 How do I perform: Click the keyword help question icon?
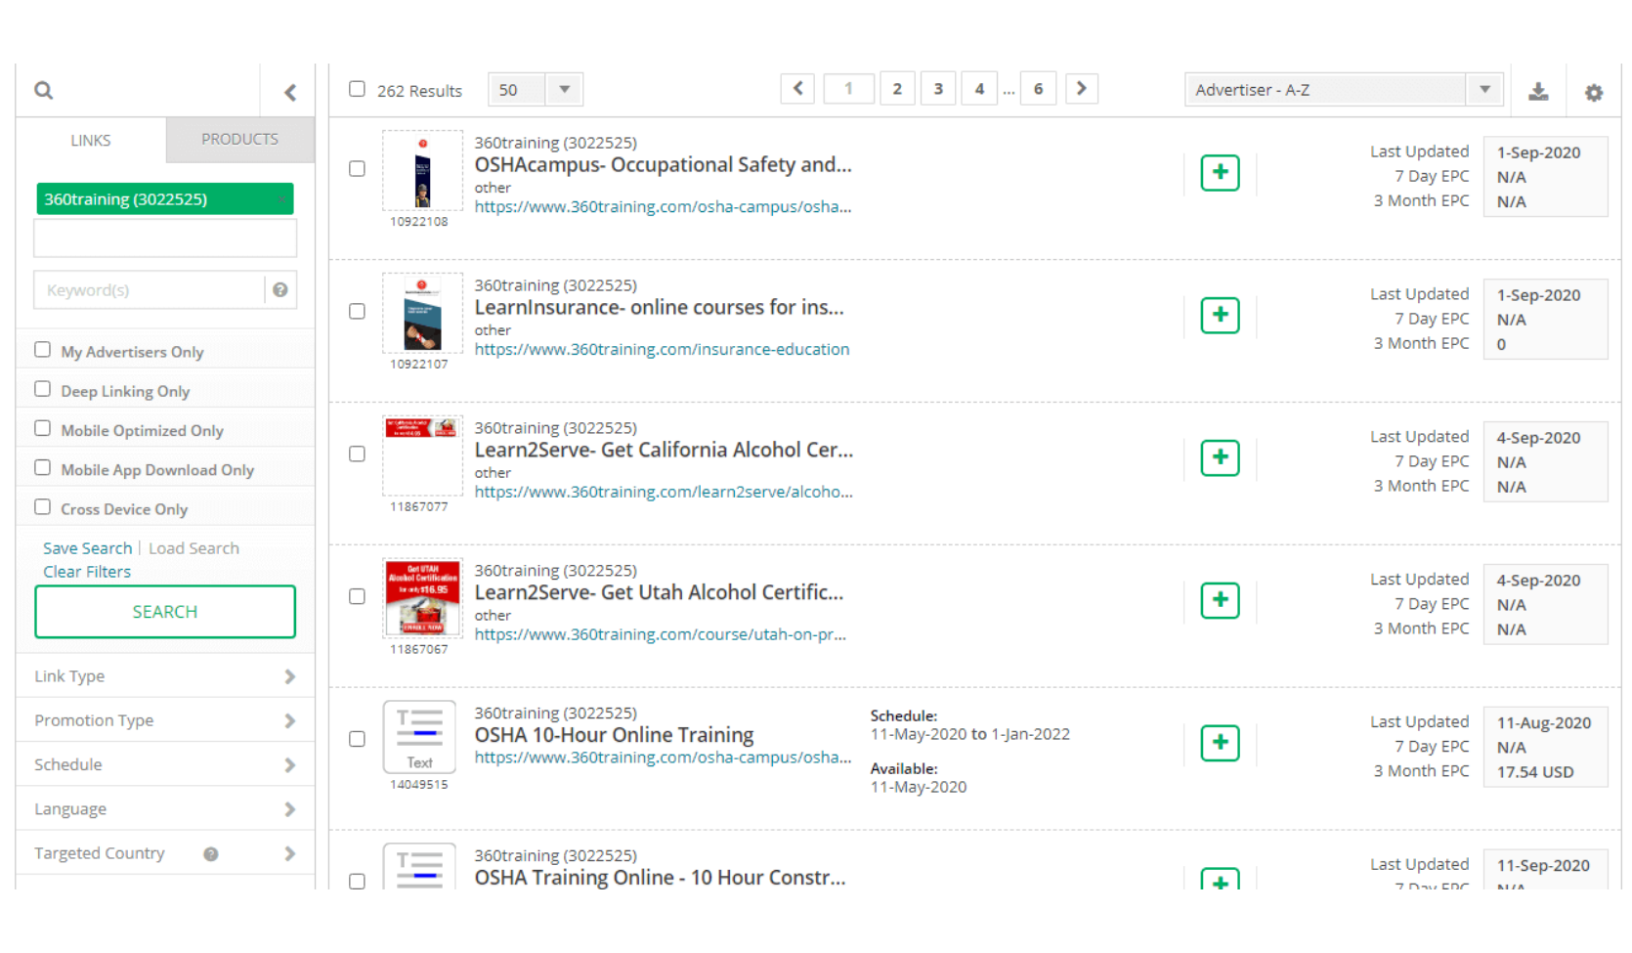pyautogui.click(x=280, y=290)
